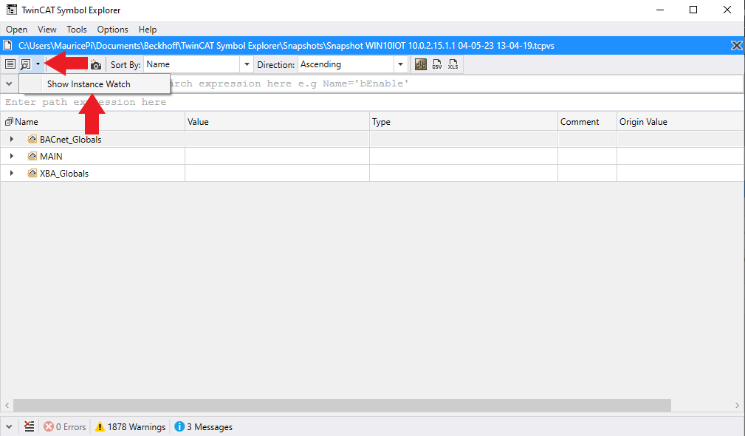Open the View menu

[47, 30]
